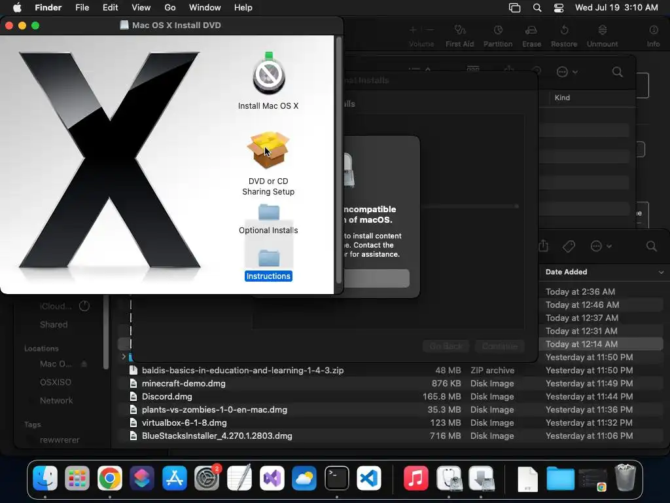Select baldis-basics-in-education-and-learning-1-4-3.zip file

390,371
